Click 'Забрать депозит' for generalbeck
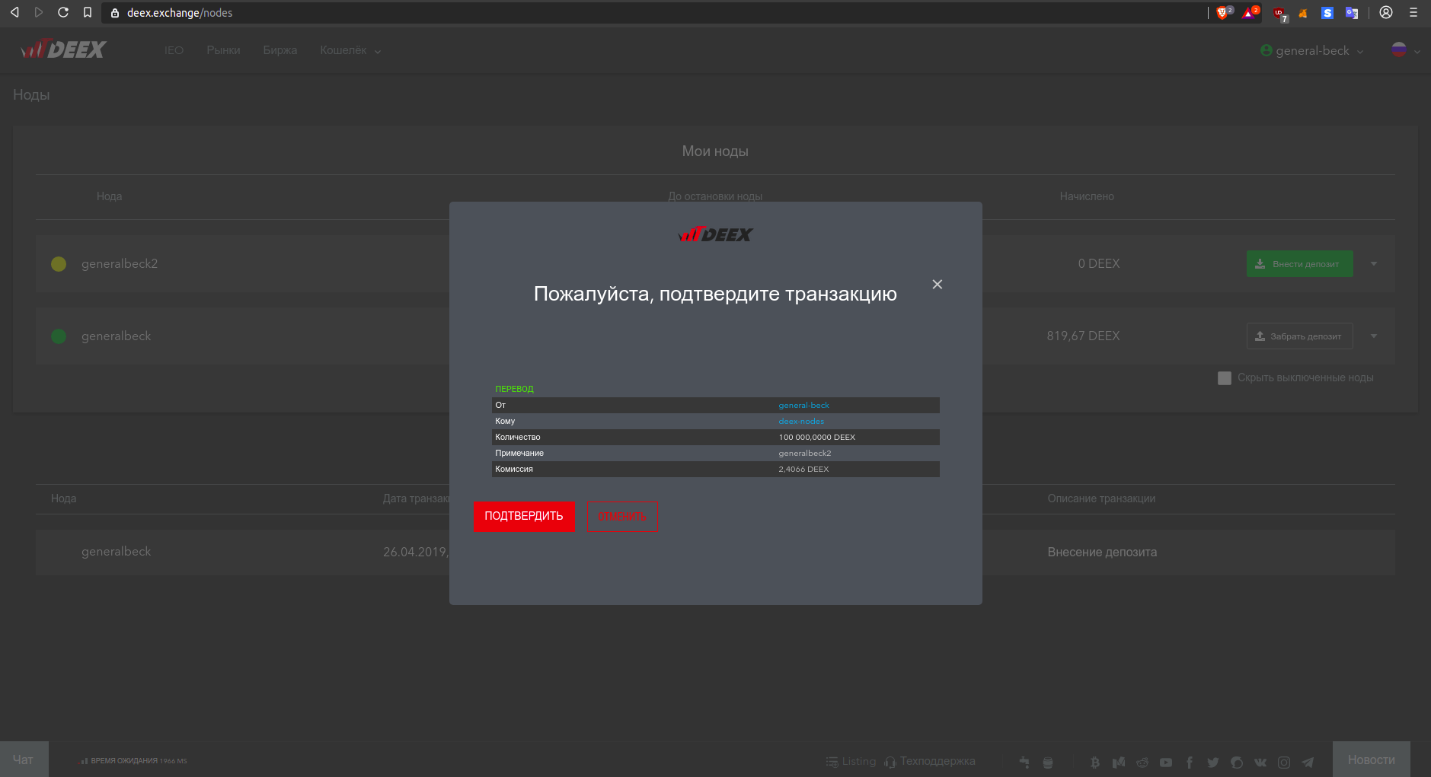 point(1300,336)
